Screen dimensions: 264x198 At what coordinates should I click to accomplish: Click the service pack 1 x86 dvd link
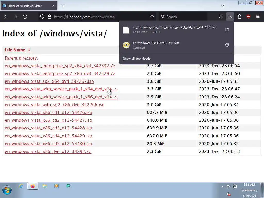click(61, 97)
